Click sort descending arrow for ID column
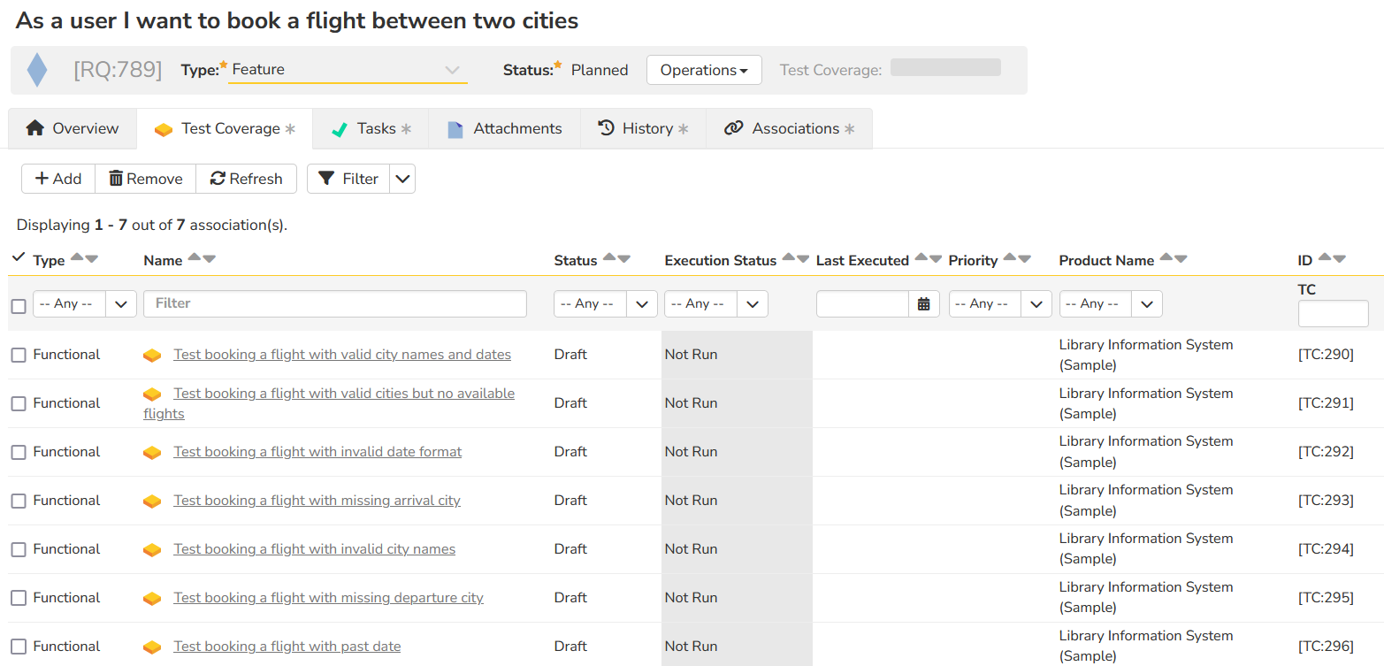This screenshot has width=1384, height=666. click(1339, 258)
